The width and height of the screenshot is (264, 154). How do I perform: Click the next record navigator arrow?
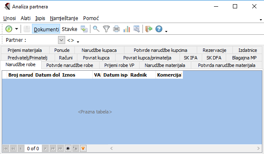[x=45, y=149]
